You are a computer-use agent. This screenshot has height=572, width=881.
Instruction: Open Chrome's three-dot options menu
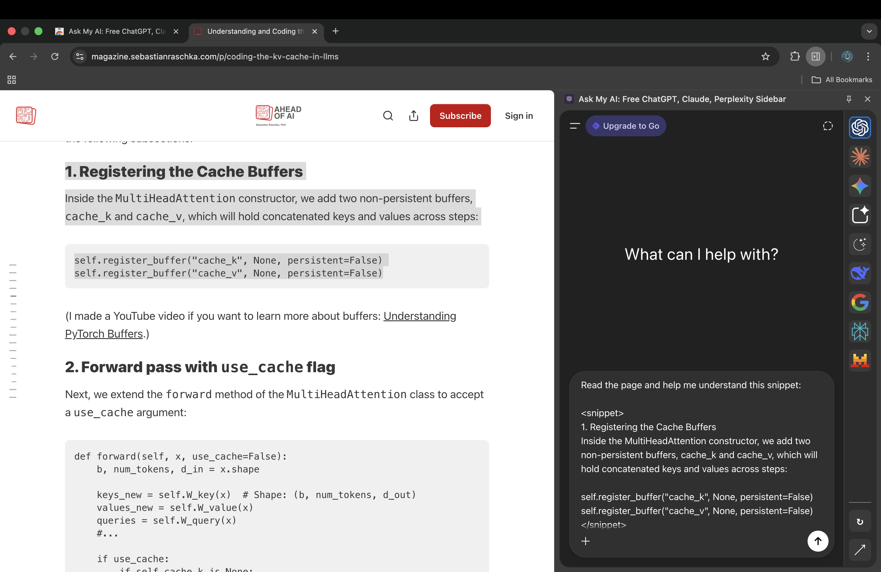coord(868,56)
